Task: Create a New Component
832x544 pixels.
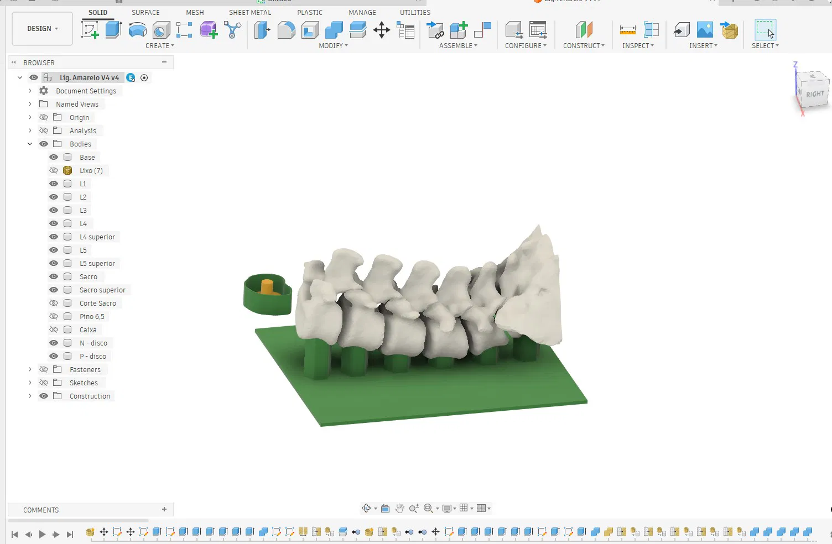Action: (459, 30)
